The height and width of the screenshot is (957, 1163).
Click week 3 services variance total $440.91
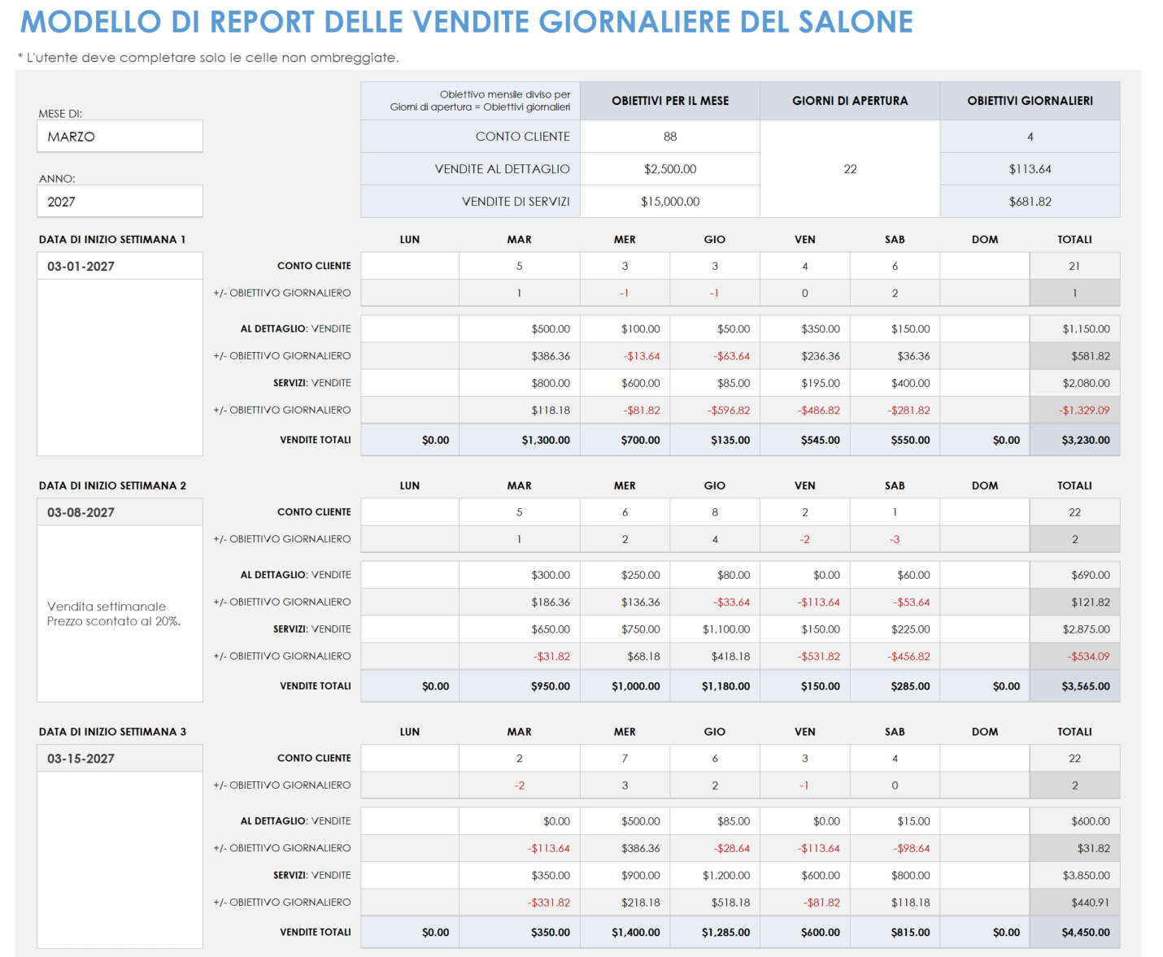1074,903
